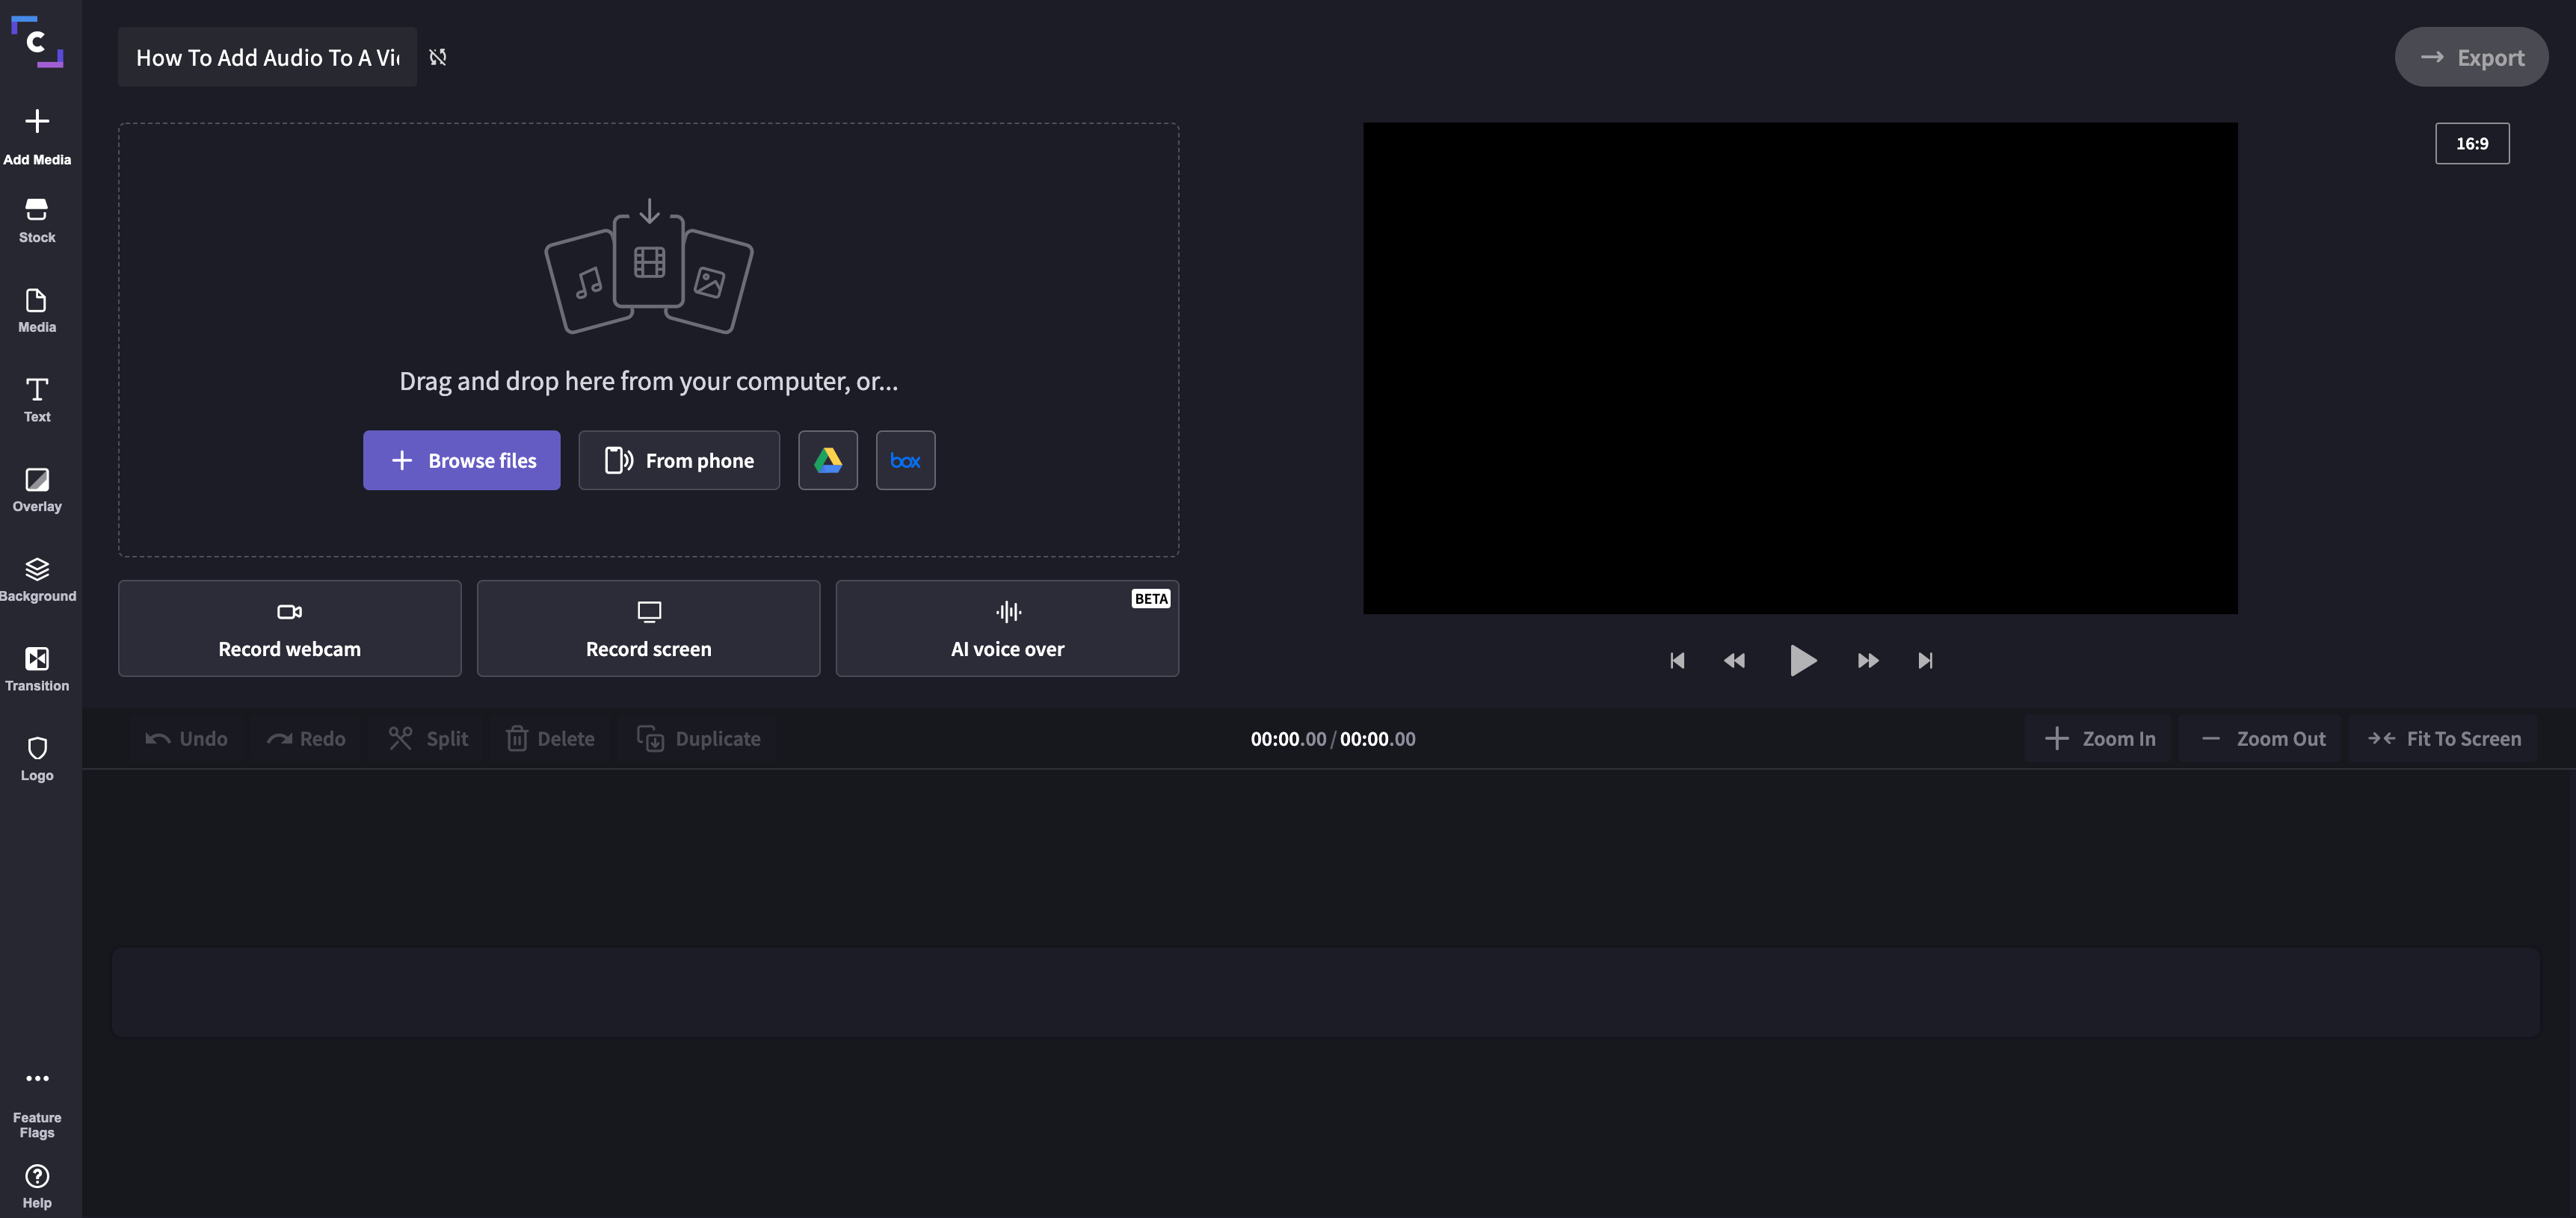Click the sync-off icon beside title
Viewport: 2576px width, 1218px height.
click(438, 57)
